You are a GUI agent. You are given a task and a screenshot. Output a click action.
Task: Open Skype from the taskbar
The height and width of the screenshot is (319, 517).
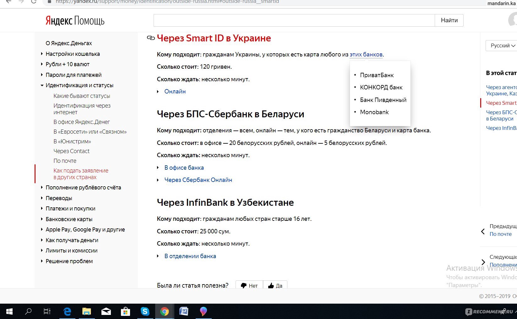[145, 311]
